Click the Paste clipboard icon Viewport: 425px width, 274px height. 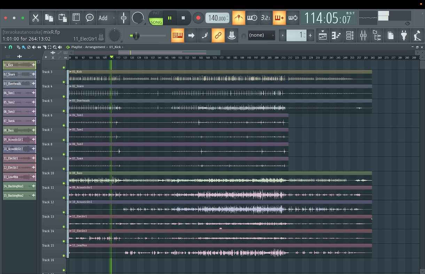(63, 18)
